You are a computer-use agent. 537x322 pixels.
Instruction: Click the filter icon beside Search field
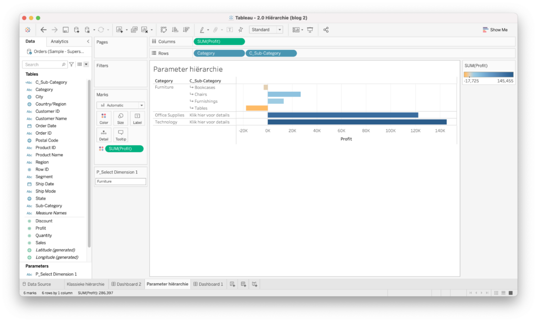(71, 65)
